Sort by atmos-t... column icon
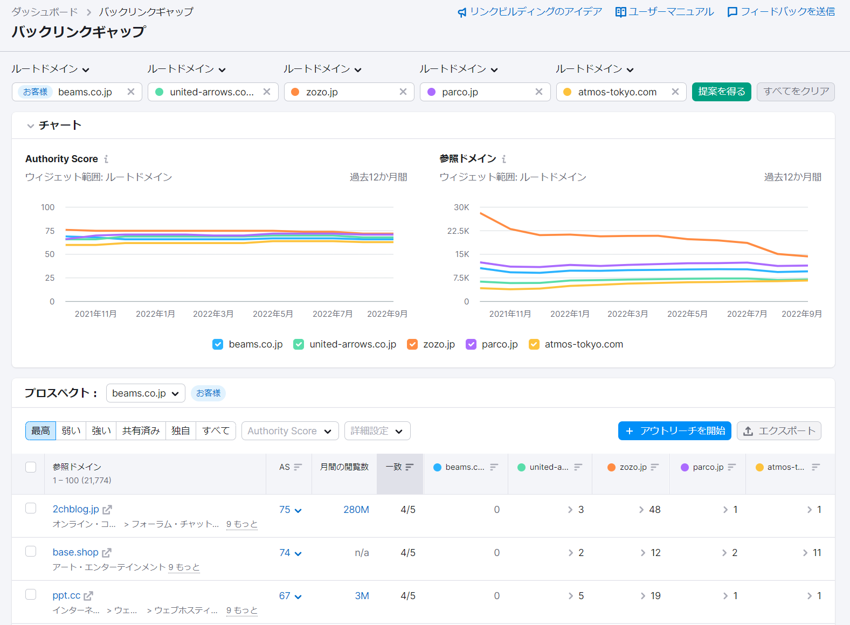Viewport: 850px width, 625px height. [x=816, y=467]
